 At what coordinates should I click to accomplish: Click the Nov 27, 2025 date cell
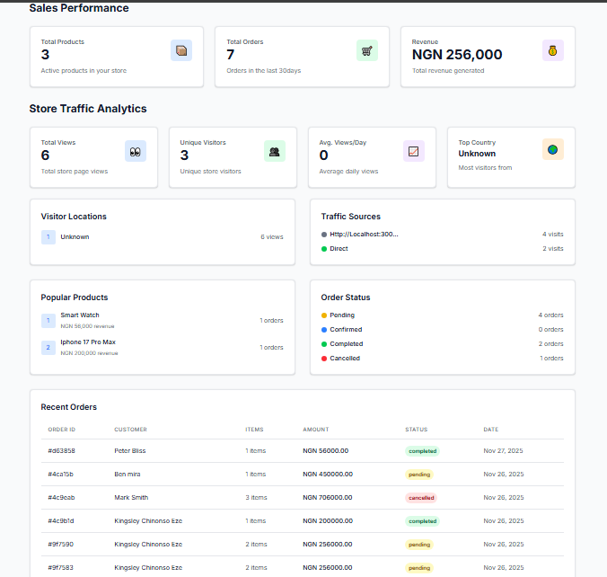pos(503,450)
